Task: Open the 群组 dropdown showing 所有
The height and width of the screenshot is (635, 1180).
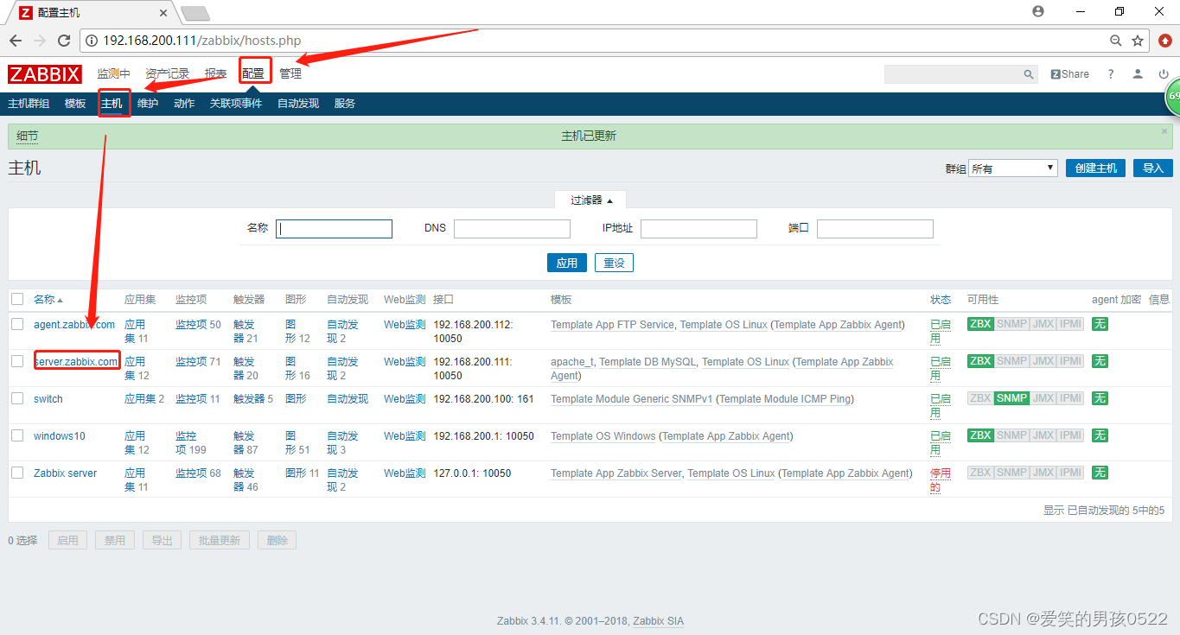Action: point(1011,168)
